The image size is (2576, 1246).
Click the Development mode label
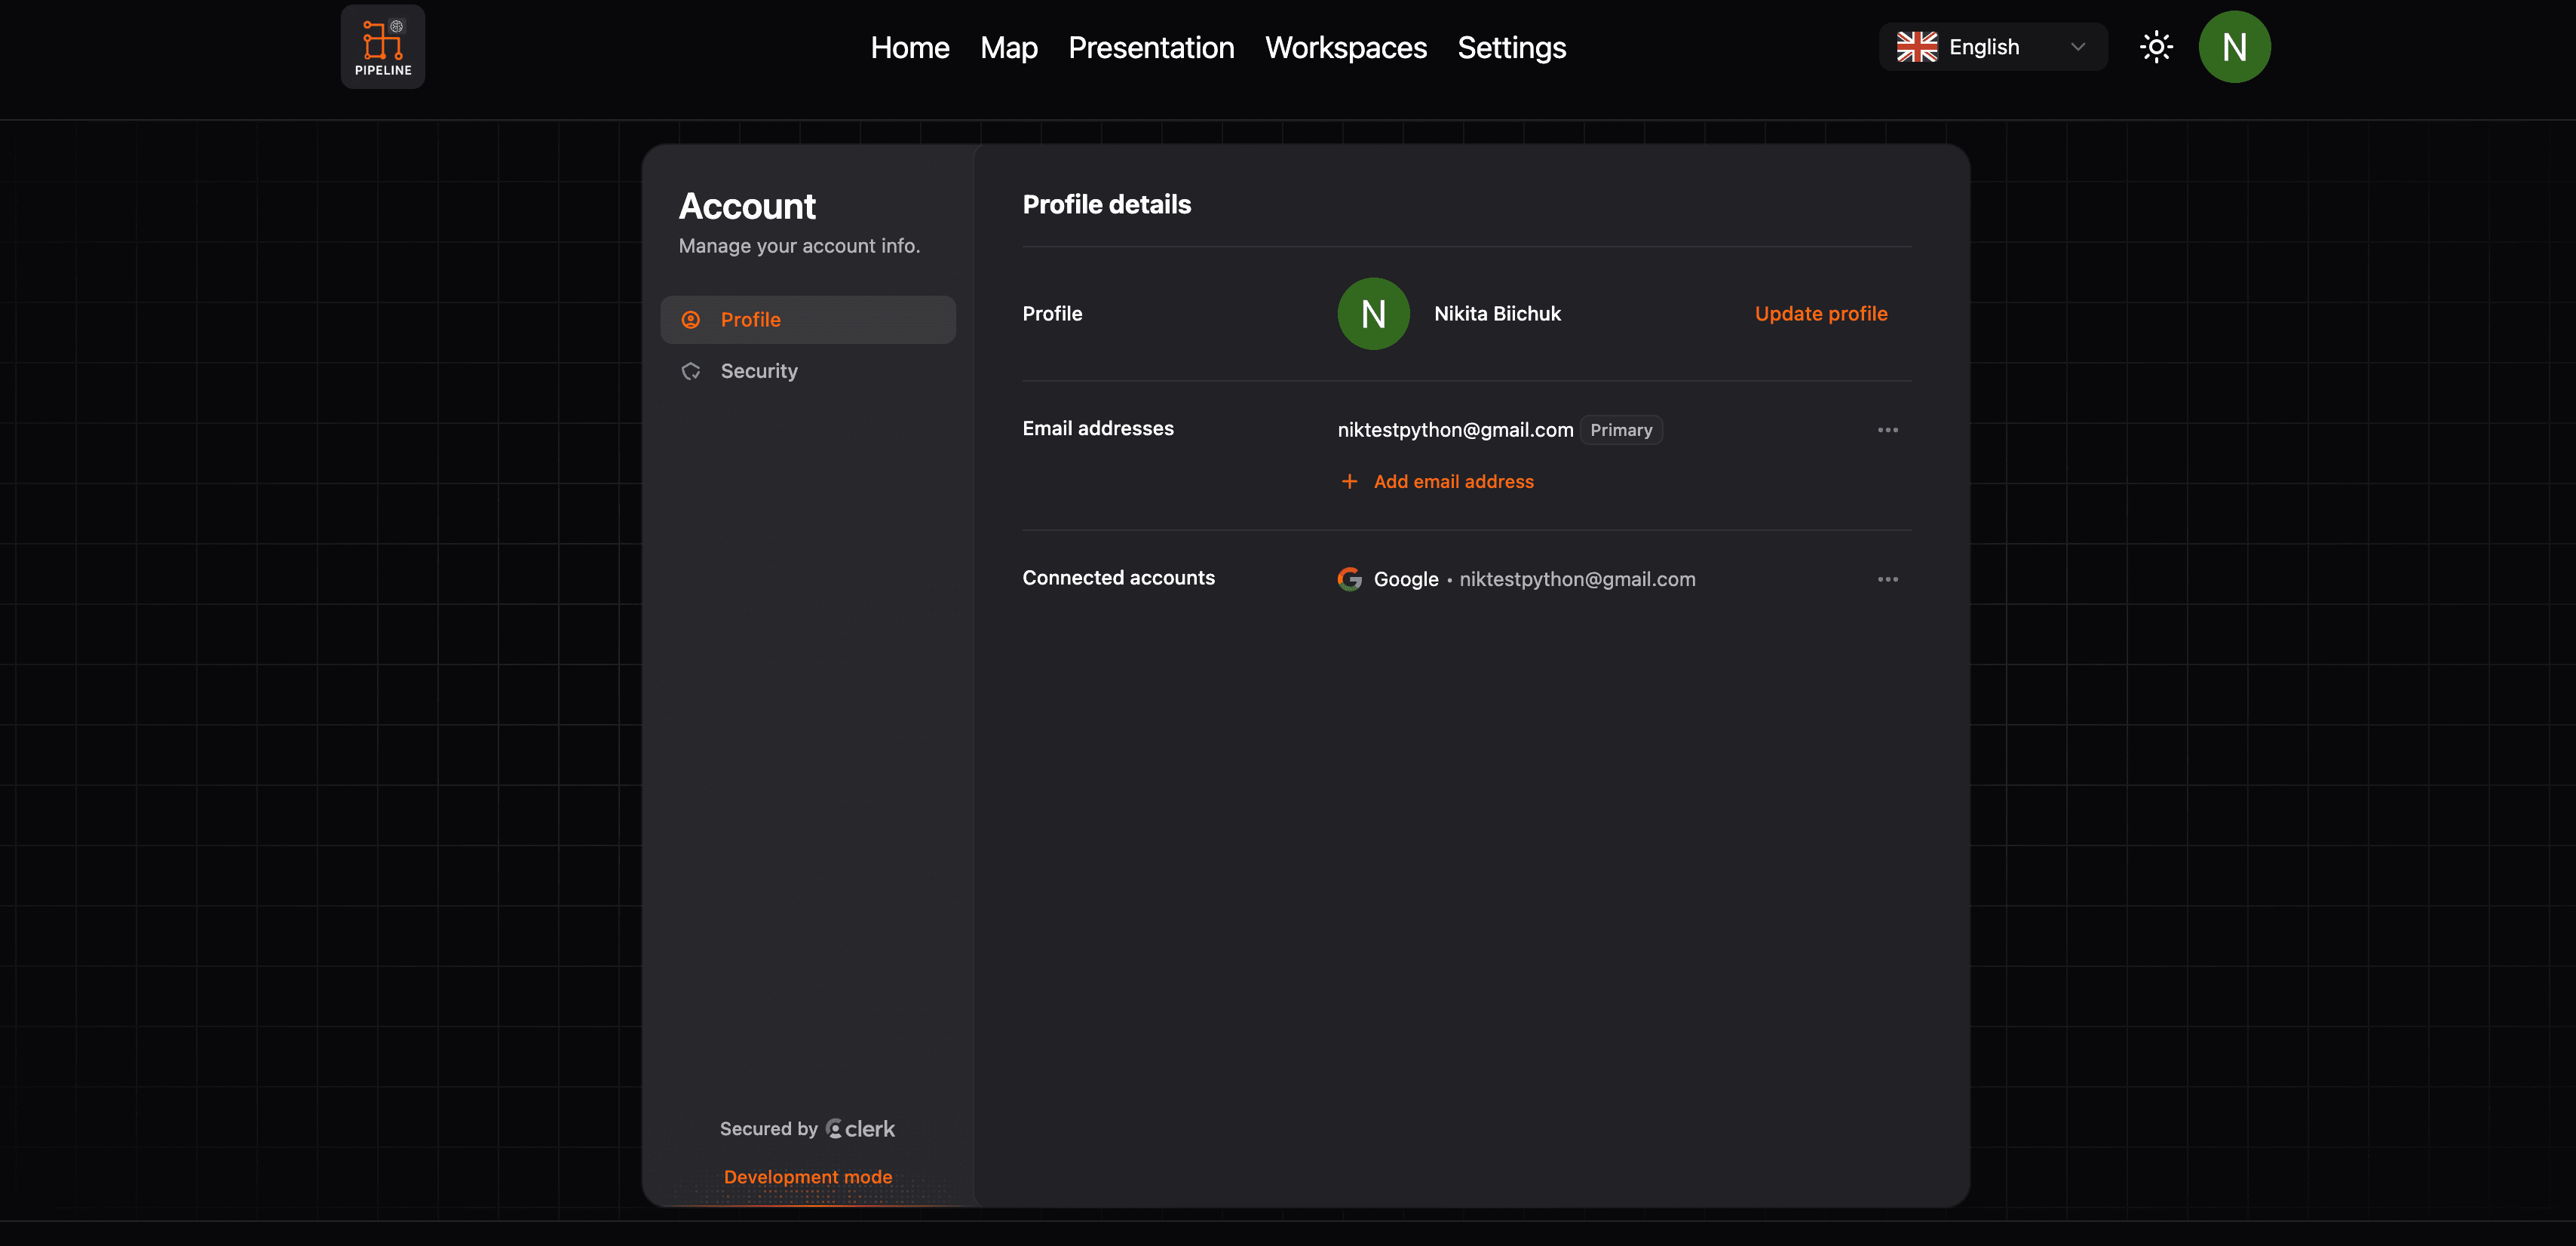click(x=808, y=1177)
